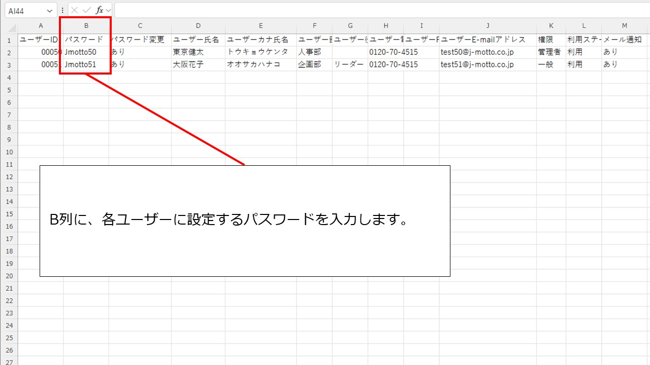Select row 4 header
This screenshot has height=365, width=650.
9,77
